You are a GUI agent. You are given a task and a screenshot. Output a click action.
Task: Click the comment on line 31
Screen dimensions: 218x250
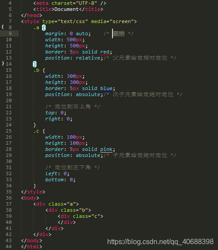(x=73, y=167)
